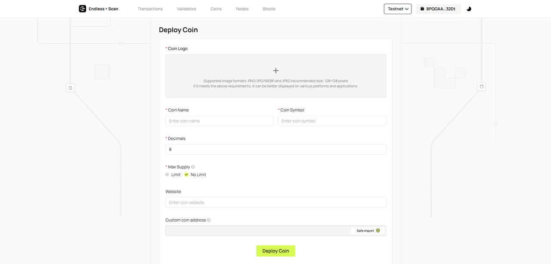
Task: Open the 8PQGAA...32Dt wallet account menu
Action: point(438,9)
